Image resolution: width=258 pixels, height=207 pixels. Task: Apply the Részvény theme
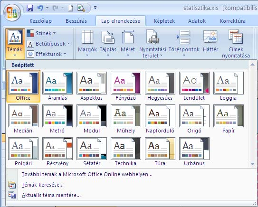(x=57, y=152)
